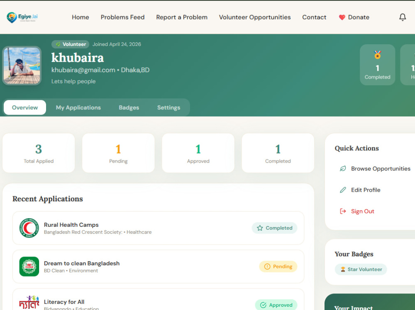Screen dimensions: 415x310
Task: Click the leaf icon beside Browse Opportunities
Action: (x=343, y=168)
